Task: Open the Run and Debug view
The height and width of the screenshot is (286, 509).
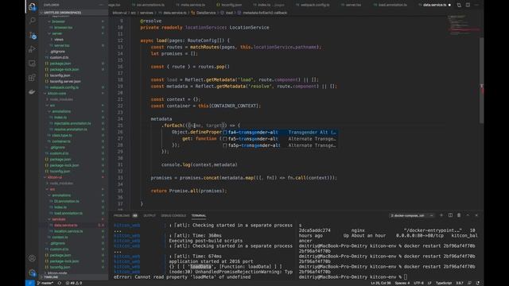Action: point(32,49)
